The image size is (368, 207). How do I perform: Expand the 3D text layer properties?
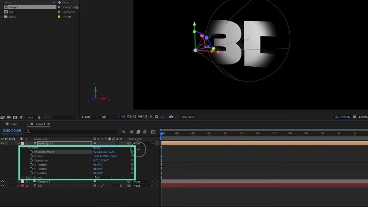[x=19, y=186]
